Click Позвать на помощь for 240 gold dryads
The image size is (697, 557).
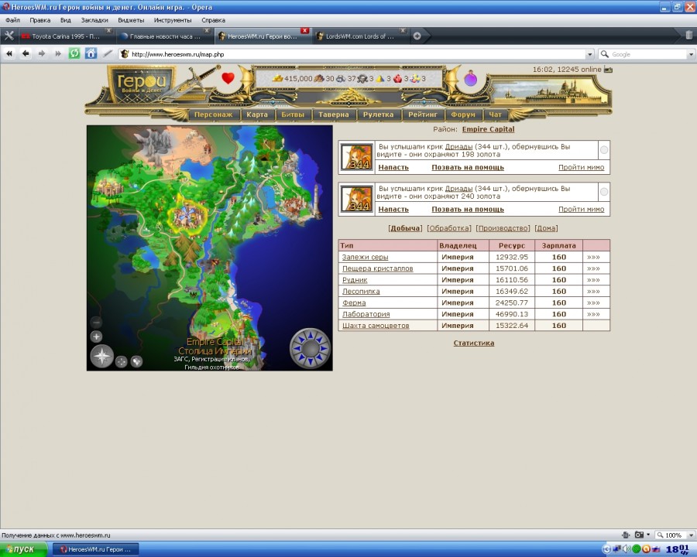pos(468,209)
